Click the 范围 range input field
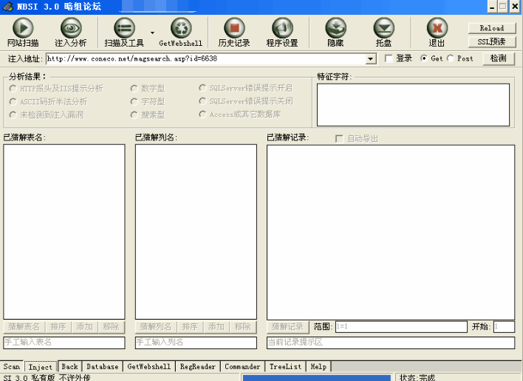The image size is (523, 381). coord(401,326)
